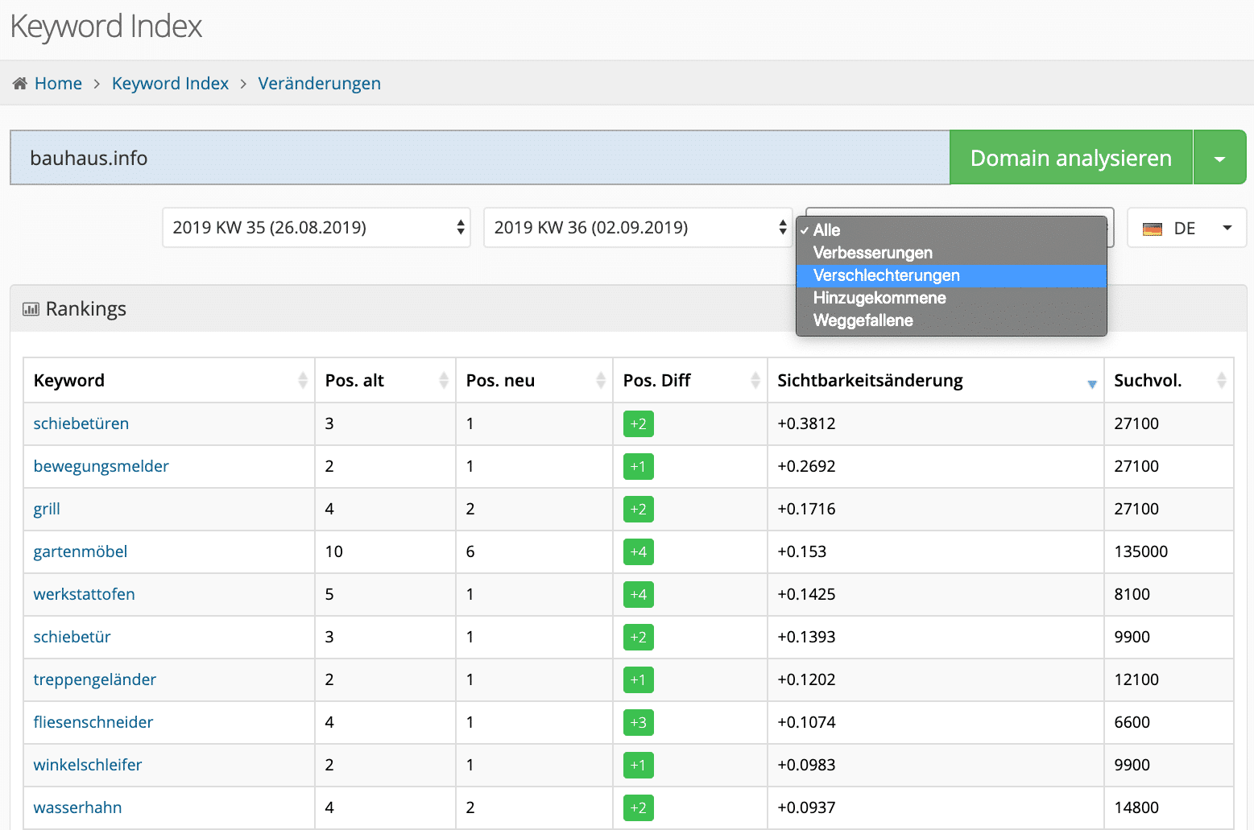Click the +2 badge for schiebetüren
Viewport: 1254px width, 830px height.
click(x=639, y=423)
